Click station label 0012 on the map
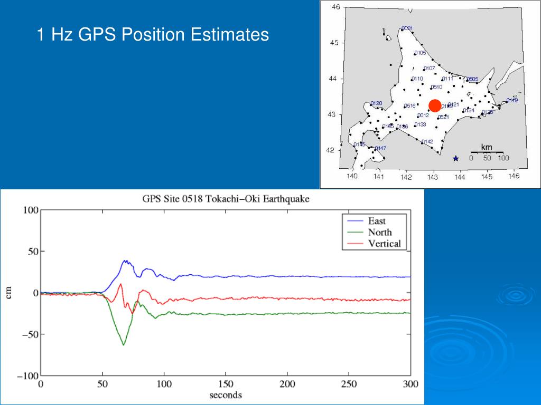The height and width of the screenshot is (405, 541). (423, 115)
